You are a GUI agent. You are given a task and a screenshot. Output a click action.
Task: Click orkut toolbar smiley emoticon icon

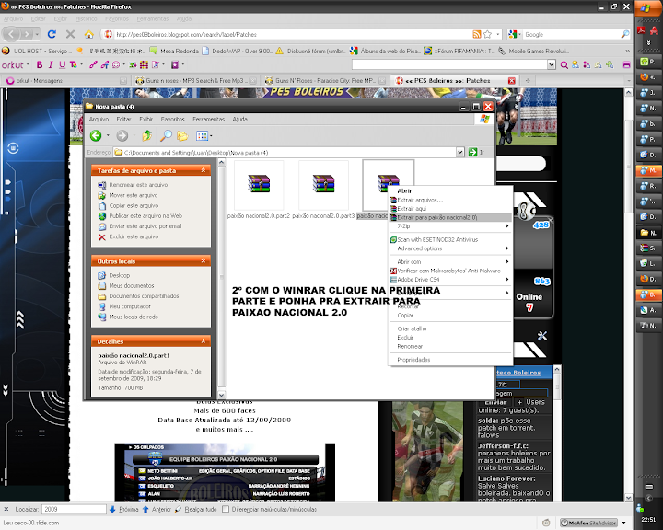click(115, 64)
